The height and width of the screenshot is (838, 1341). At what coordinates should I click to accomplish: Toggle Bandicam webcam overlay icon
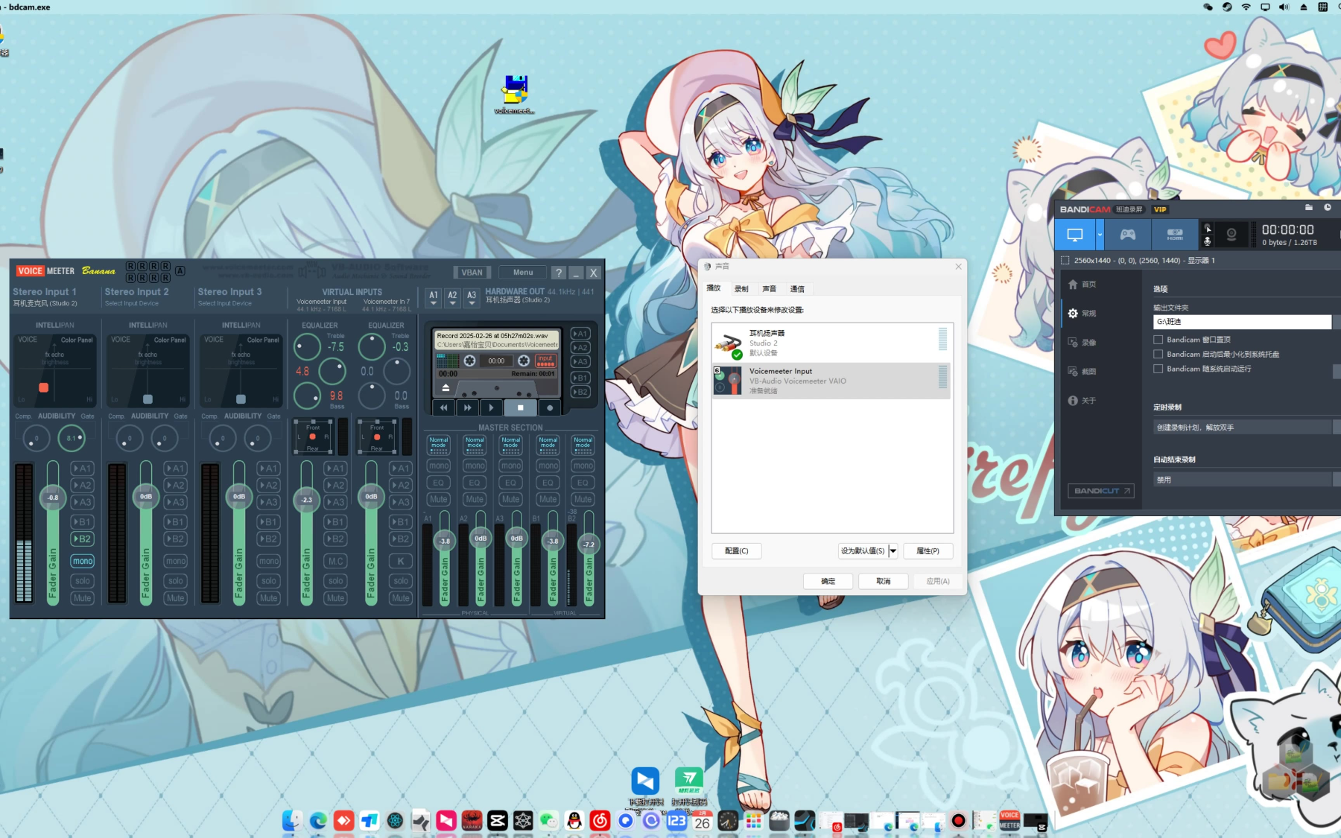click(1231, 235)
